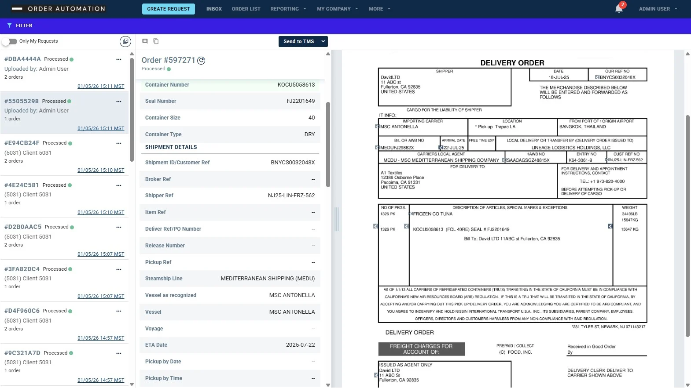The width and height of the screenshot is (691, 388).
Task: Open more options for request #4E24C581
Action: [x=118, y=185]
